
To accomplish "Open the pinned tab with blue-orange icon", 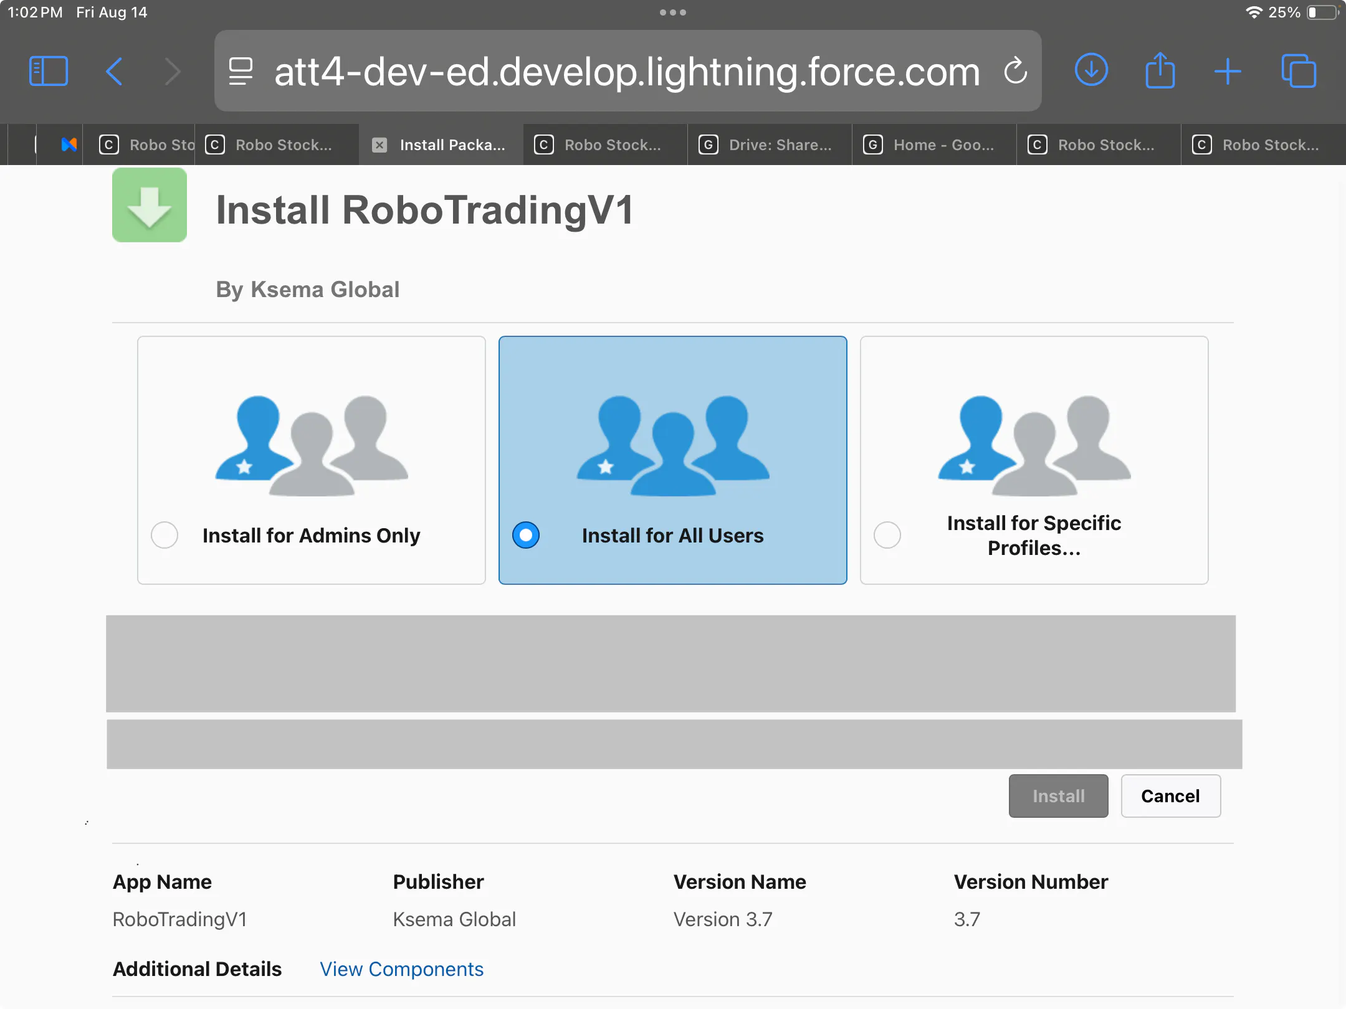I will pyautogui.click(x=69, y=145).
